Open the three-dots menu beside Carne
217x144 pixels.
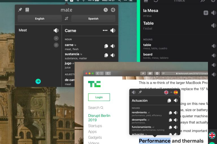[x=105, y=30]
